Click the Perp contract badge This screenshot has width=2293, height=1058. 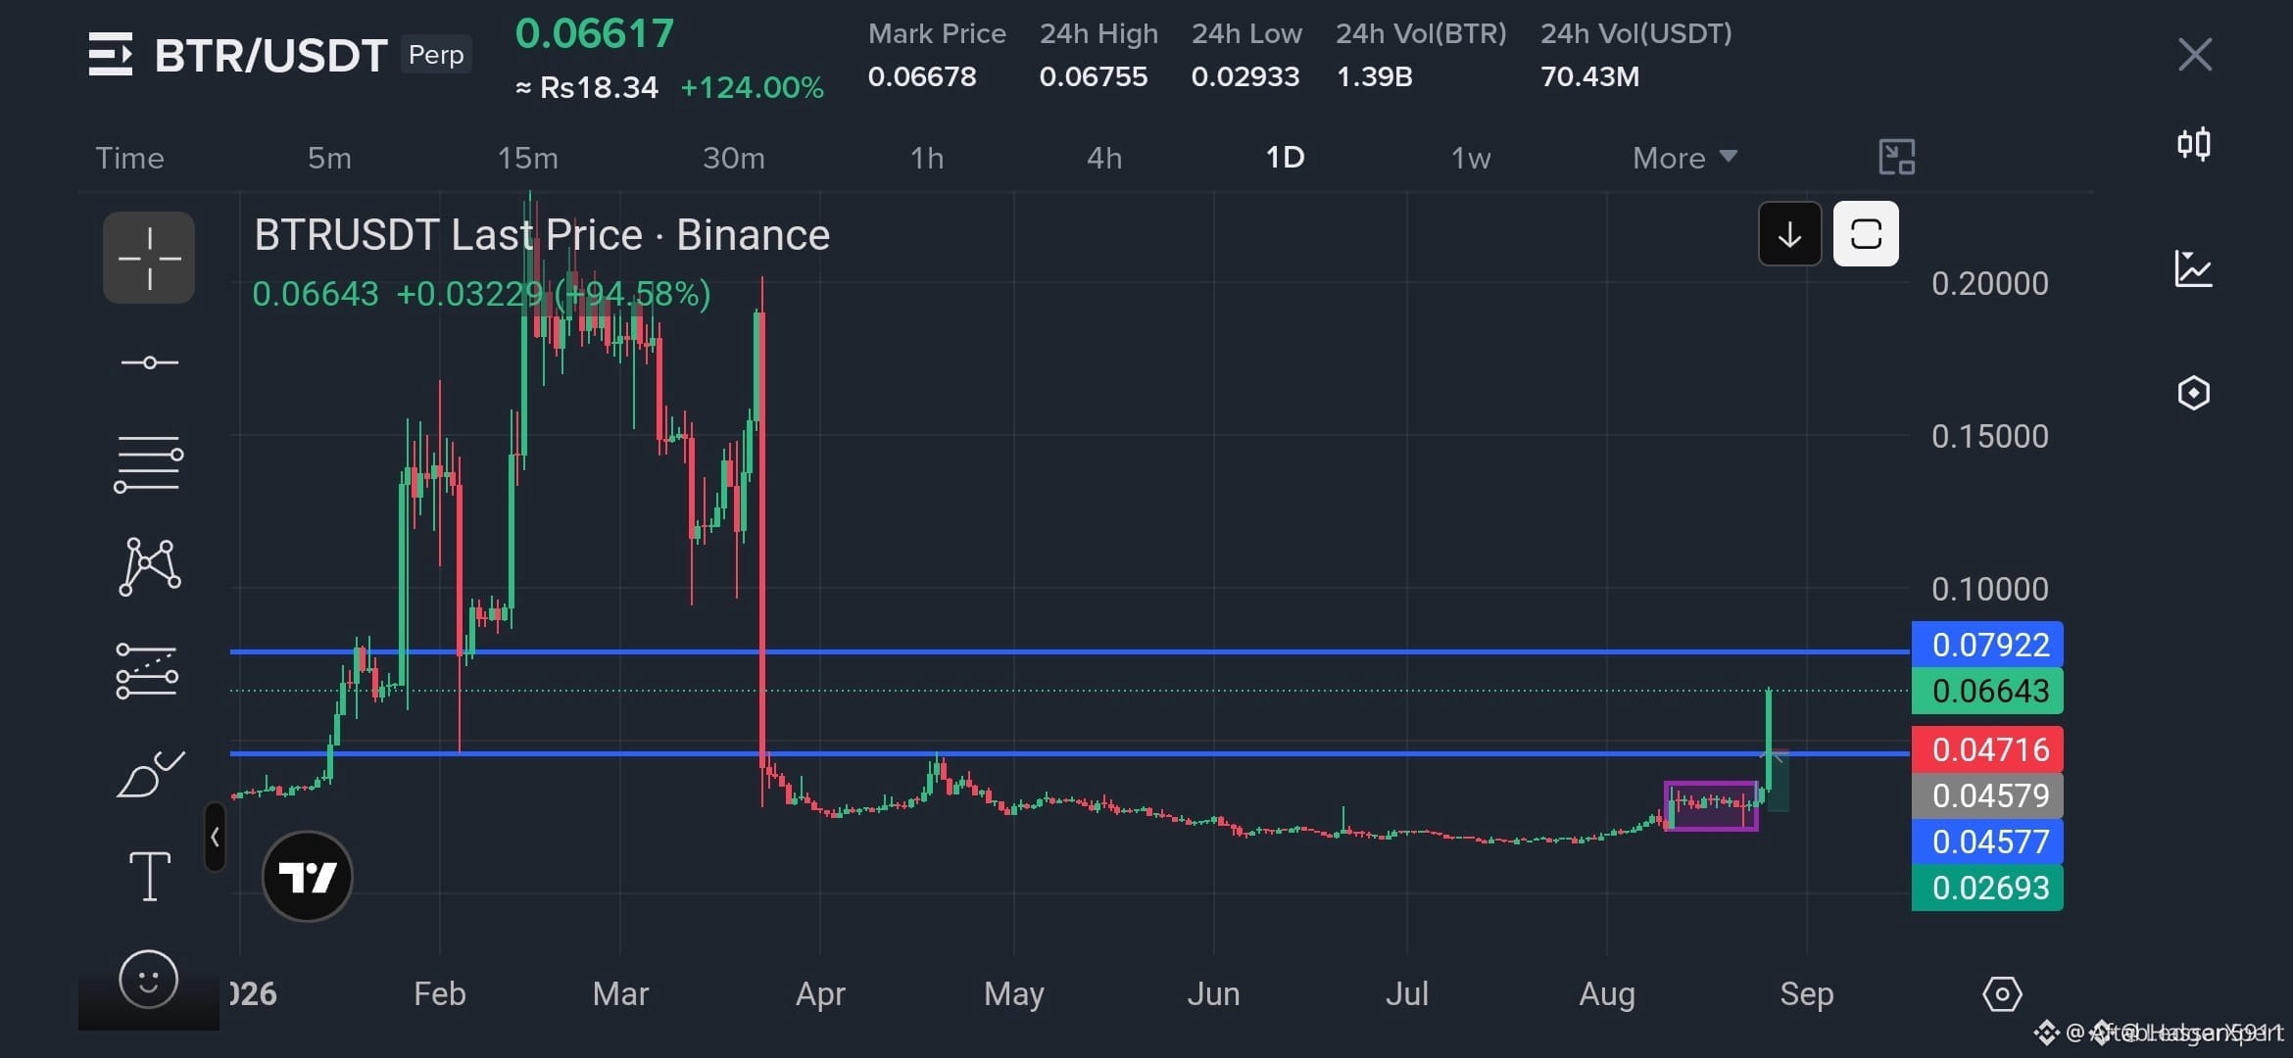pos(436,55)
